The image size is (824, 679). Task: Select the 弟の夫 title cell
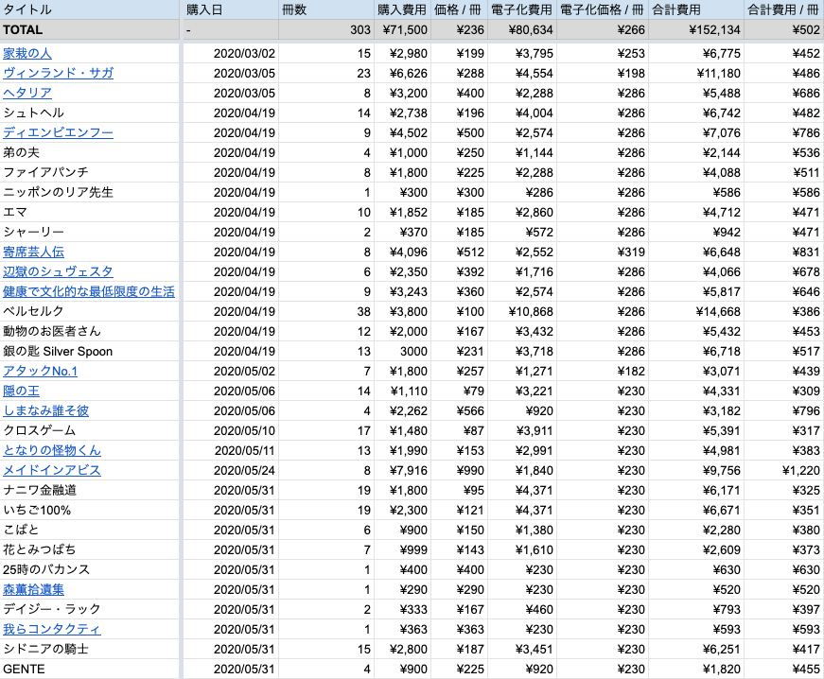pyautogui.click(x=90, y=153)
